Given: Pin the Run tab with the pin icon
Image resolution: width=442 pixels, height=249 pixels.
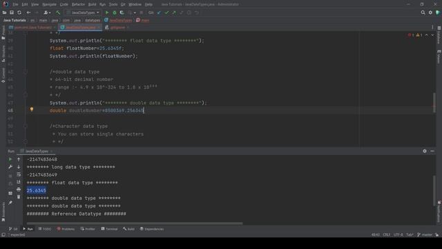Looking at the screenshot, I should [x=10, y=203].
